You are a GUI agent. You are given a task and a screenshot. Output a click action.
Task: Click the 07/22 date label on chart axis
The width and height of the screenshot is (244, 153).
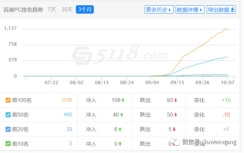tap(52, 82)
